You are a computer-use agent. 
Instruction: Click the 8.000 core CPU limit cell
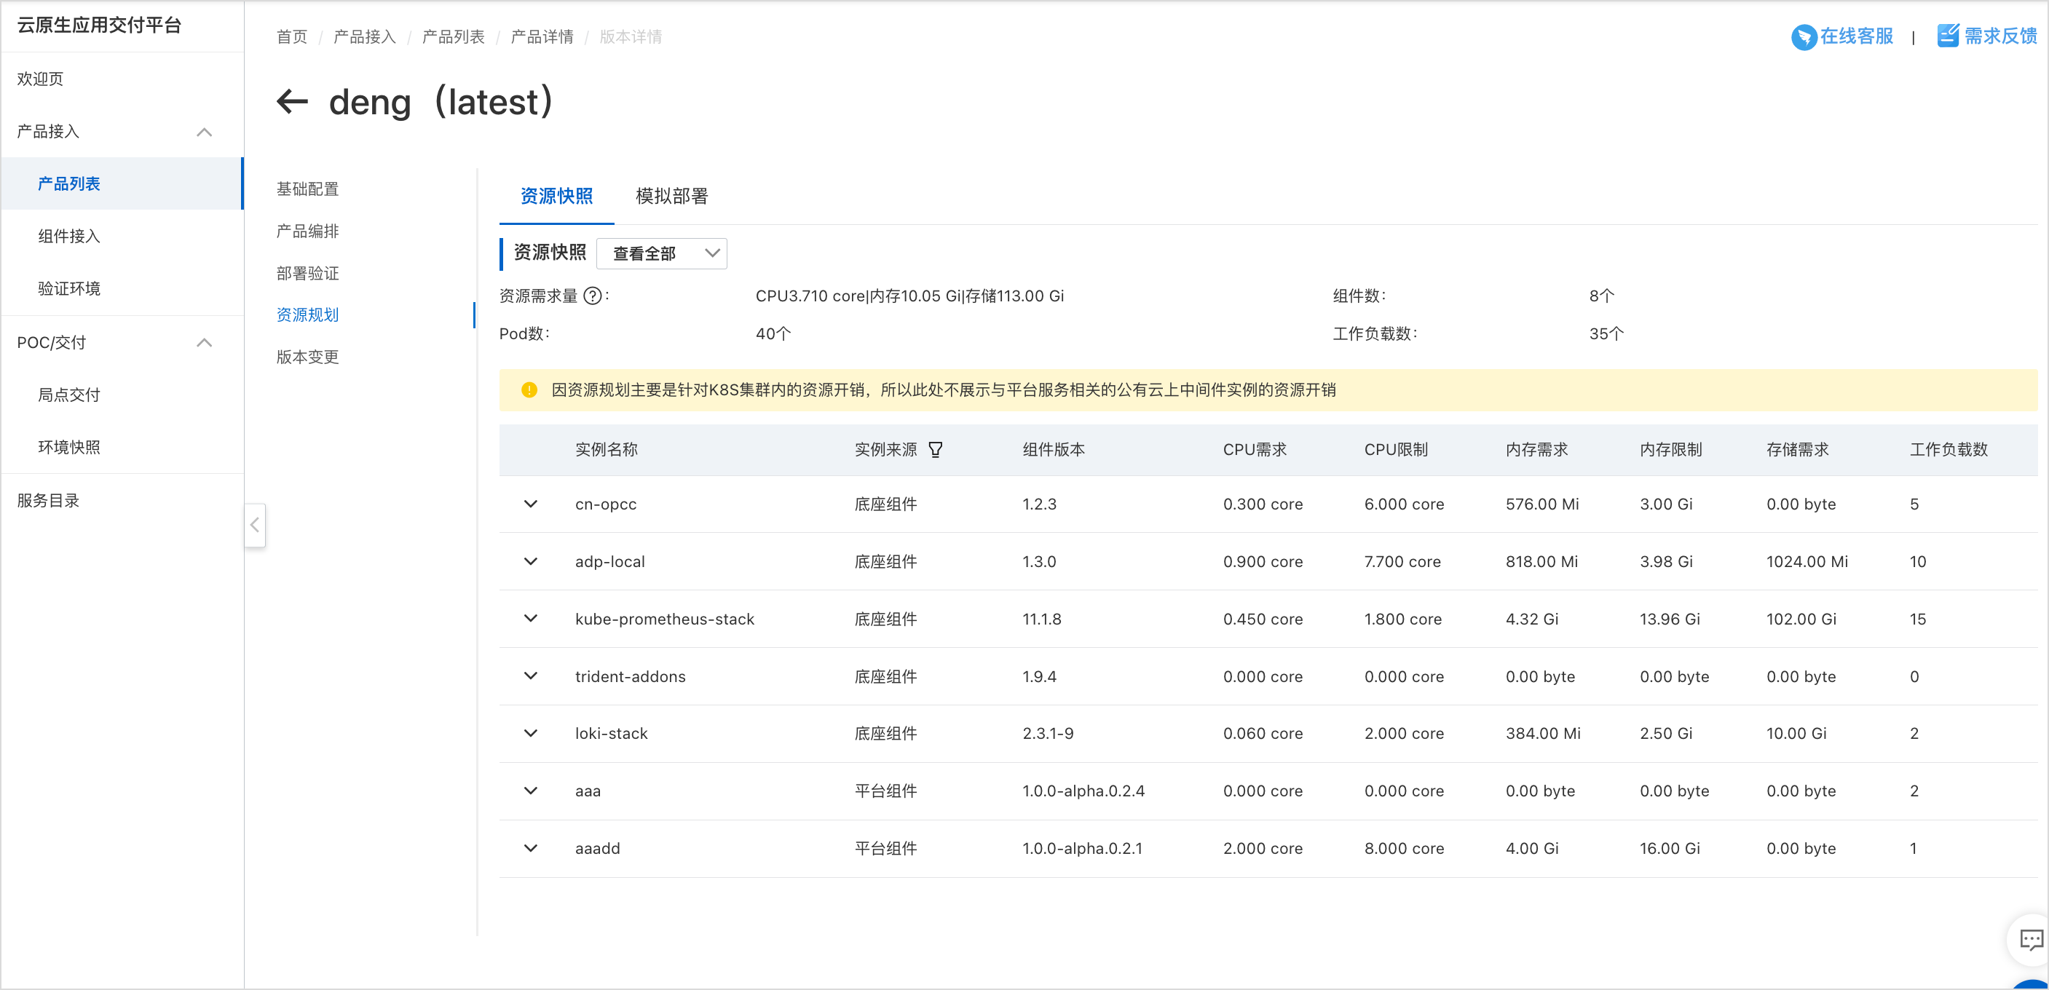[1404, 849]
